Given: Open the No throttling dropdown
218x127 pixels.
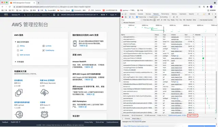Looking at the screenshot, I should 165,17.
